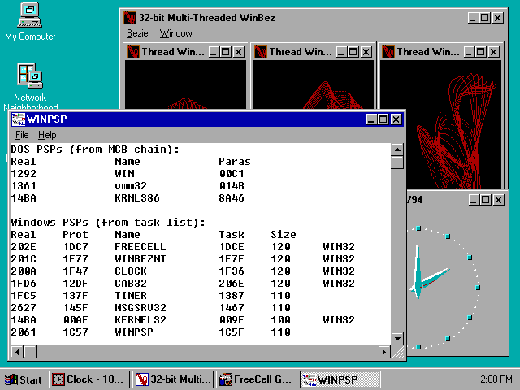This screenshot has width=520, height=390.
Task: Click the rightmost Thread Window child icon
Action: pyautogui.click(x=388, y=51)
